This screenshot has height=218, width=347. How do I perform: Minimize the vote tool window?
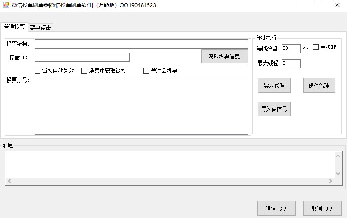[x=297, y=5]
